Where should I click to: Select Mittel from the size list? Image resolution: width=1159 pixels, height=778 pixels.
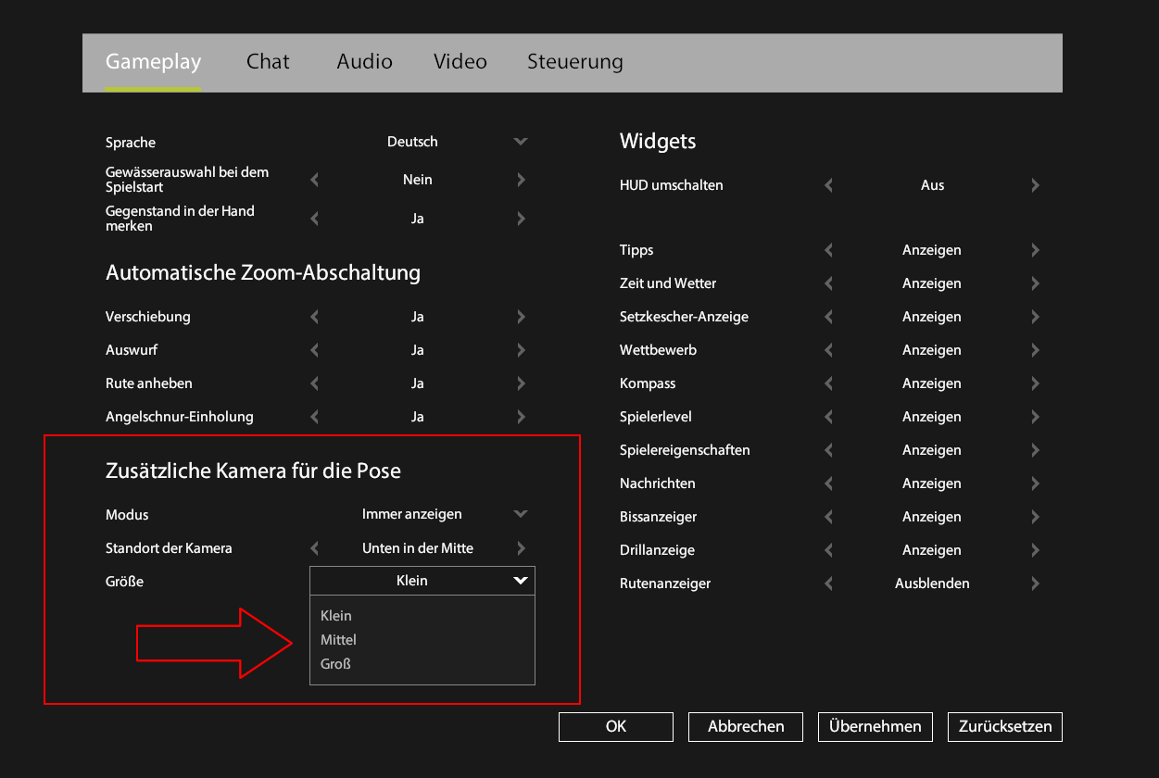point(339,640)
